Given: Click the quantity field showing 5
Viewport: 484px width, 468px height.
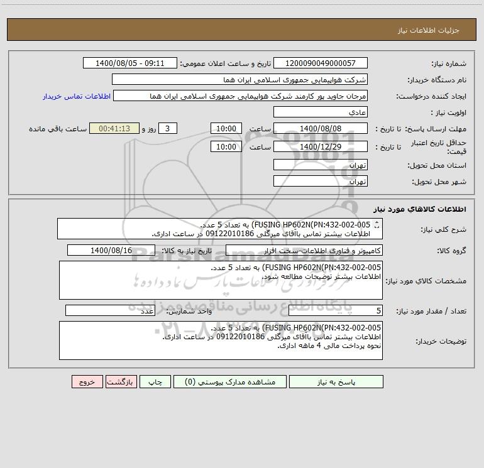Looking at the screenshot, I should pos(336,310).
